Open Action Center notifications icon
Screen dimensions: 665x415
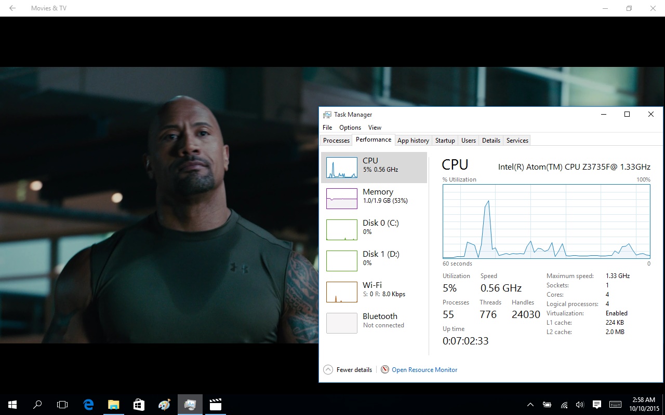coord(597,405)
